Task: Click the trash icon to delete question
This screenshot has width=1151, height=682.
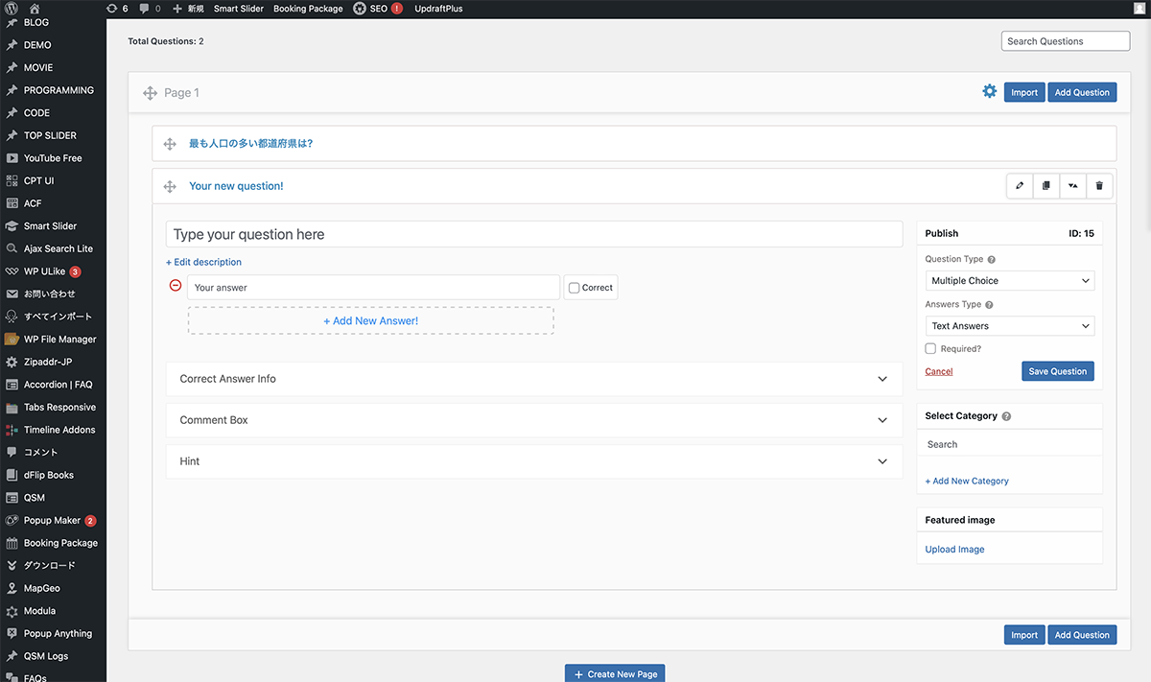Action: coord(1099,186)
